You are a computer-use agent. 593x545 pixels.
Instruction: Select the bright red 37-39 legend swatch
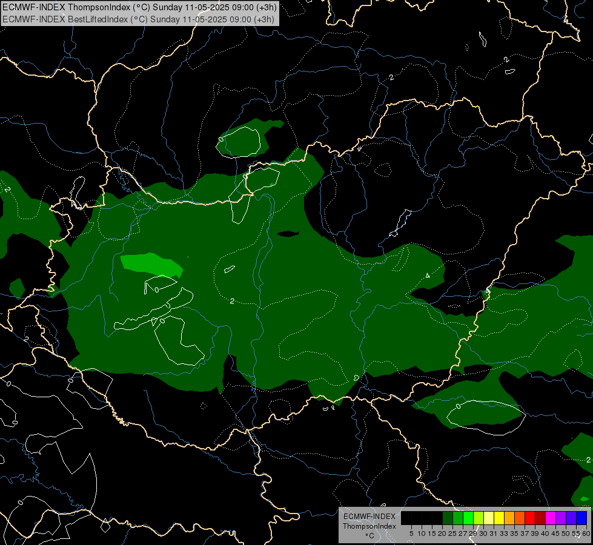[530, 518]
